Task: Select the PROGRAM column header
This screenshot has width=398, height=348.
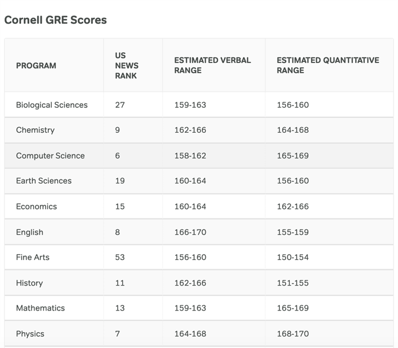Action: click(36, 65)
